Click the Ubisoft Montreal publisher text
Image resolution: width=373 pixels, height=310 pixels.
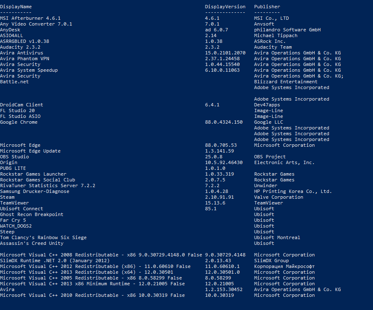277,237
